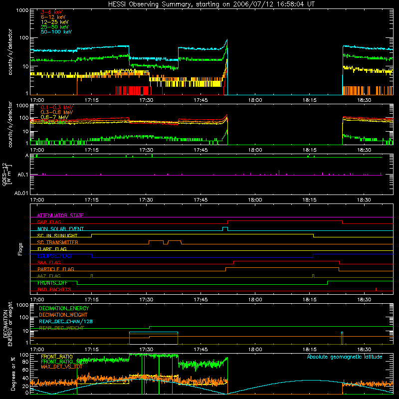Click the SC_TRANSMITTER flag label
Screen dimensions: 399x399
[x=57, y=242]
